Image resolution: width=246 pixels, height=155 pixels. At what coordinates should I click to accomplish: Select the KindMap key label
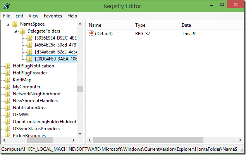pos(22,80)
